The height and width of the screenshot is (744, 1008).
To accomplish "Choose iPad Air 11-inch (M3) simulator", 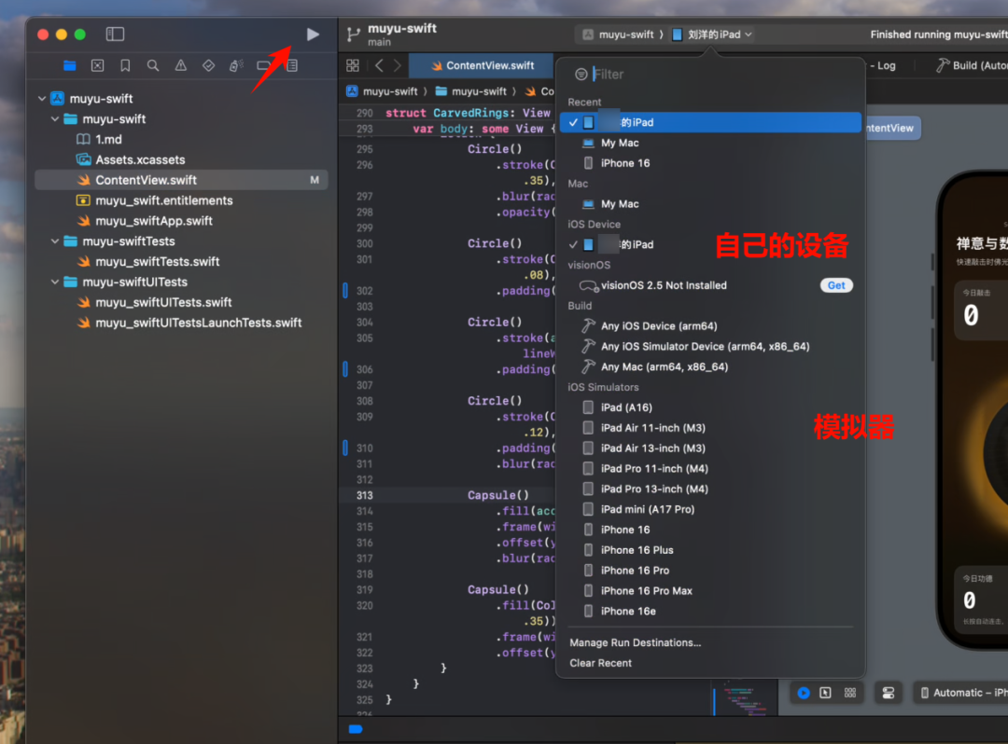I will tap(710, 428).
